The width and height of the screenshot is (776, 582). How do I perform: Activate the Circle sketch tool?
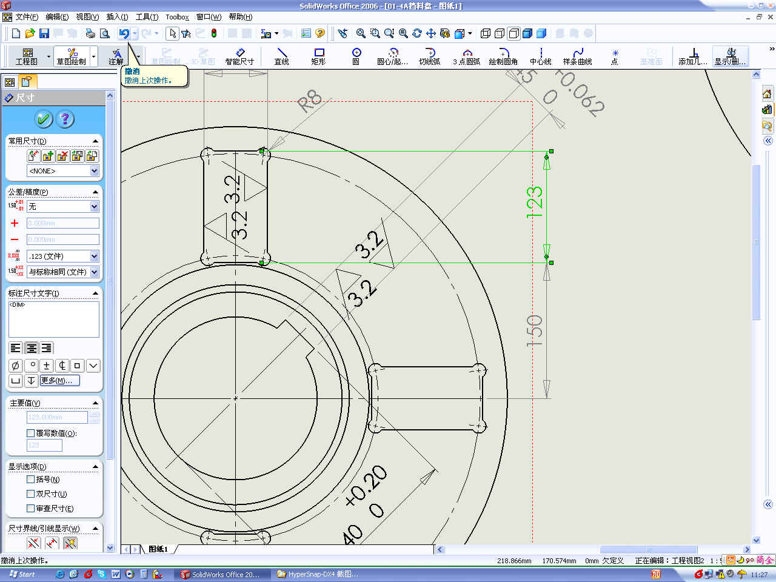tap(356, 56)
